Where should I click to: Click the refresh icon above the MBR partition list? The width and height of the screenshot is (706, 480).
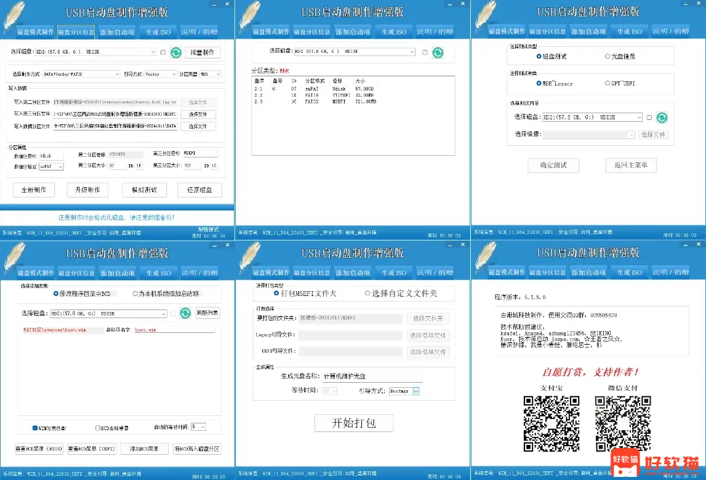point(438,53)
